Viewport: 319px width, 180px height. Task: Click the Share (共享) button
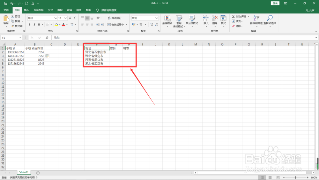click(x=310, y=11)
